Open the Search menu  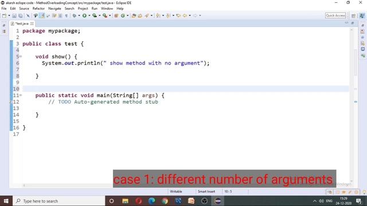pos(69,9)
